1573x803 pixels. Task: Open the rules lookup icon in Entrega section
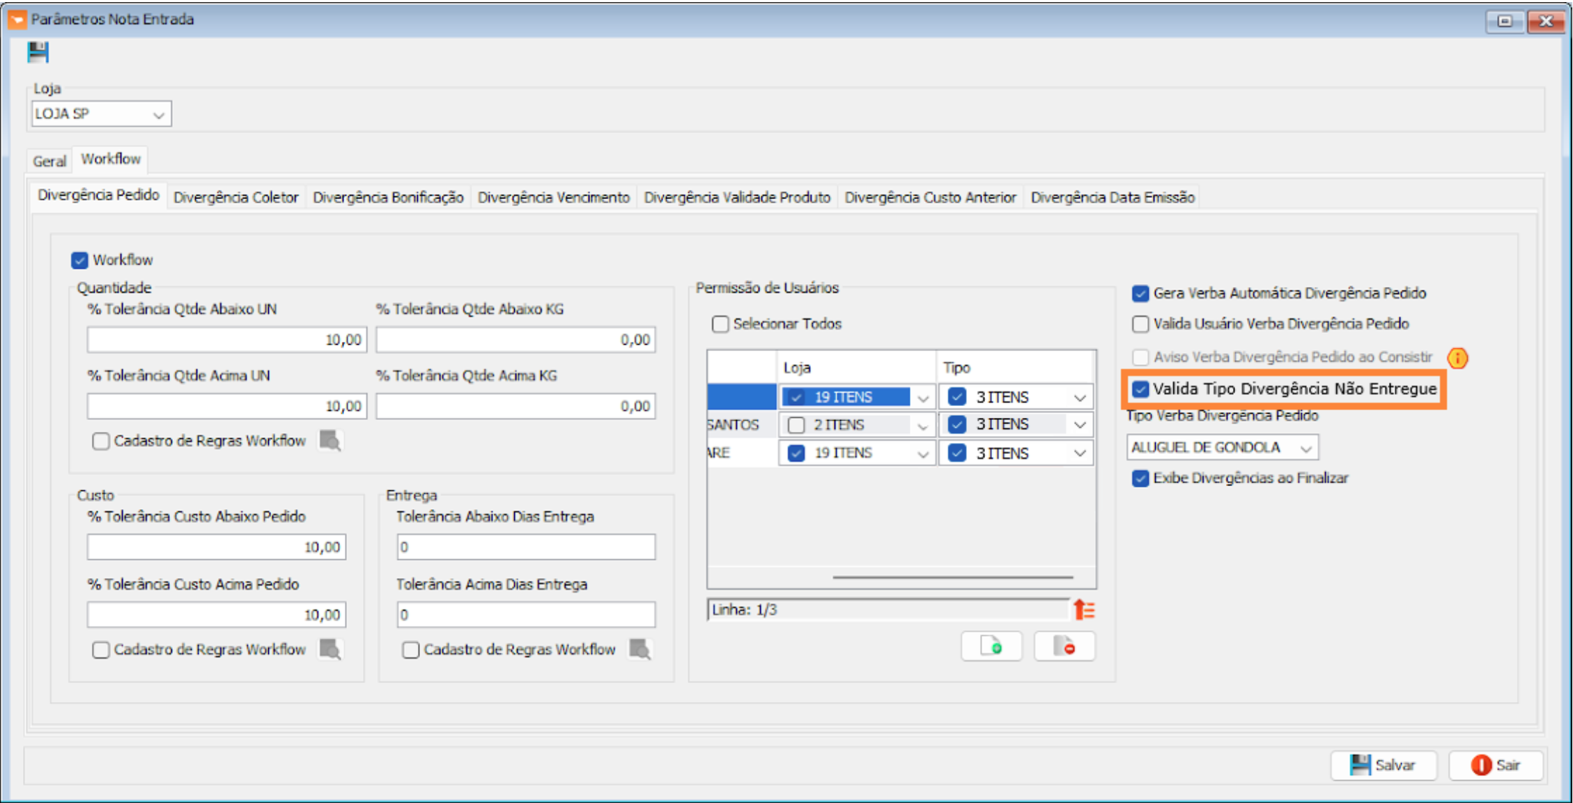(640, 649)
